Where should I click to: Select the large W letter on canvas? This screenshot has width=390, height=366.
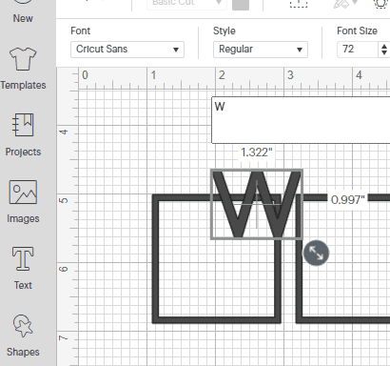[x=257, y=205]
